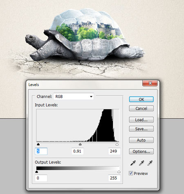This screenshot has height=194, width=184.
Task: Click the Load... button
Action: point(141,120)
